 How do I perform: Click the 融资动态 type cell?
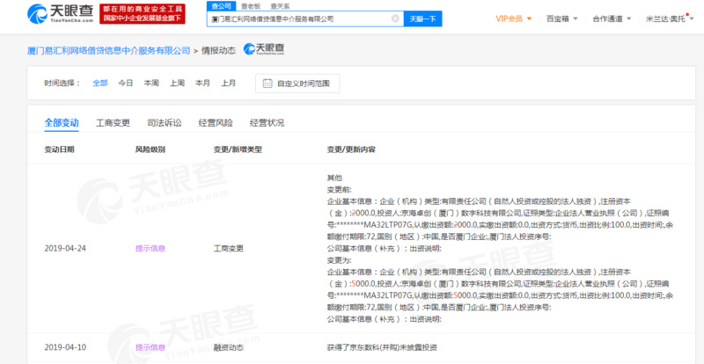click(229, 347)
